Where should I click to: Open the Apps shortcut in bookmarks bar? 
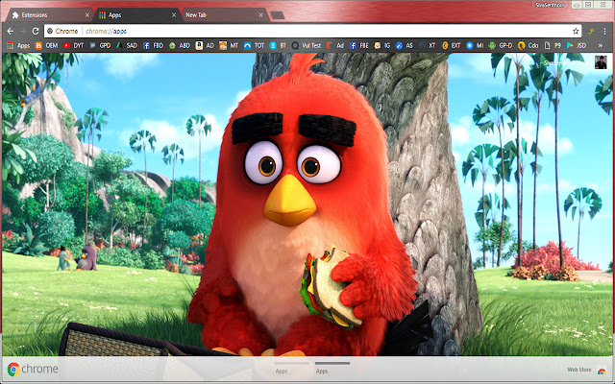(18, 45)
